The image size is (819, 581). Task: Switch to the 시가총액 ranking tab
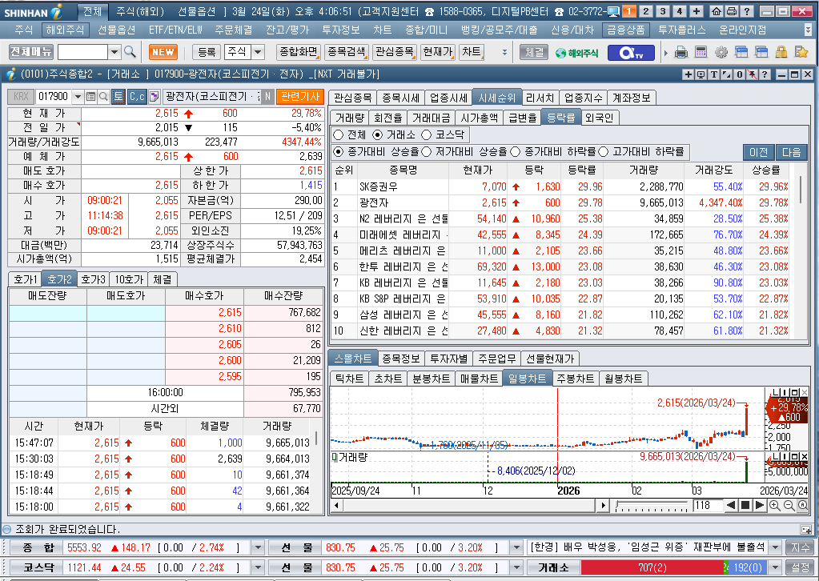(x=479, y=118)
